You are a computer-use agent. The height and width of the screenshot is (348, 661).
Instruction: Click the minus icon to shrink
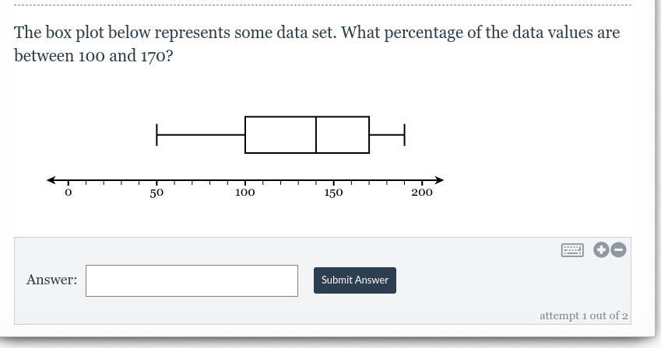click(x=618, y=249)
